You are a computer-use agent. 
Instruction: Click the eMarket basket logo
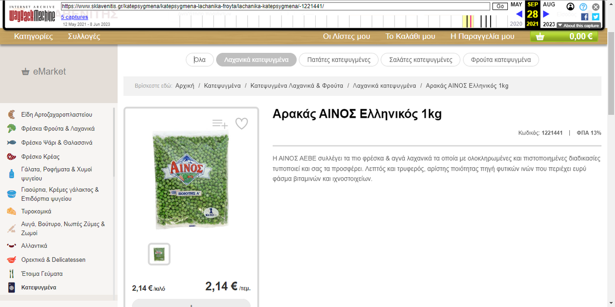pos(44,72)
